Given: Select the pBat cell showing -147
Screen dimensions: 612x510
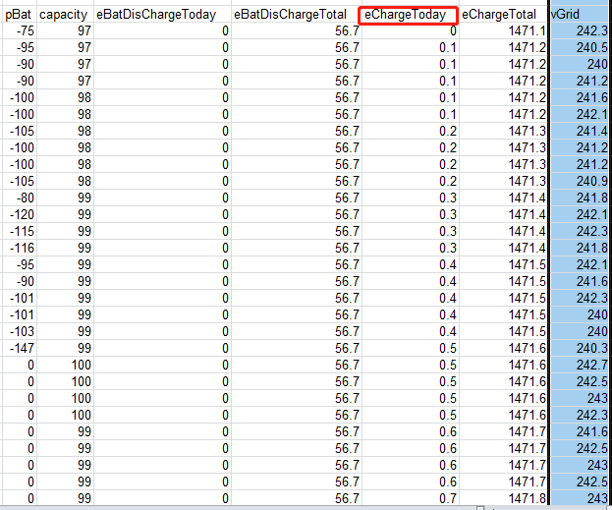Looking at the screenshot, I should (x=19, y=348).
